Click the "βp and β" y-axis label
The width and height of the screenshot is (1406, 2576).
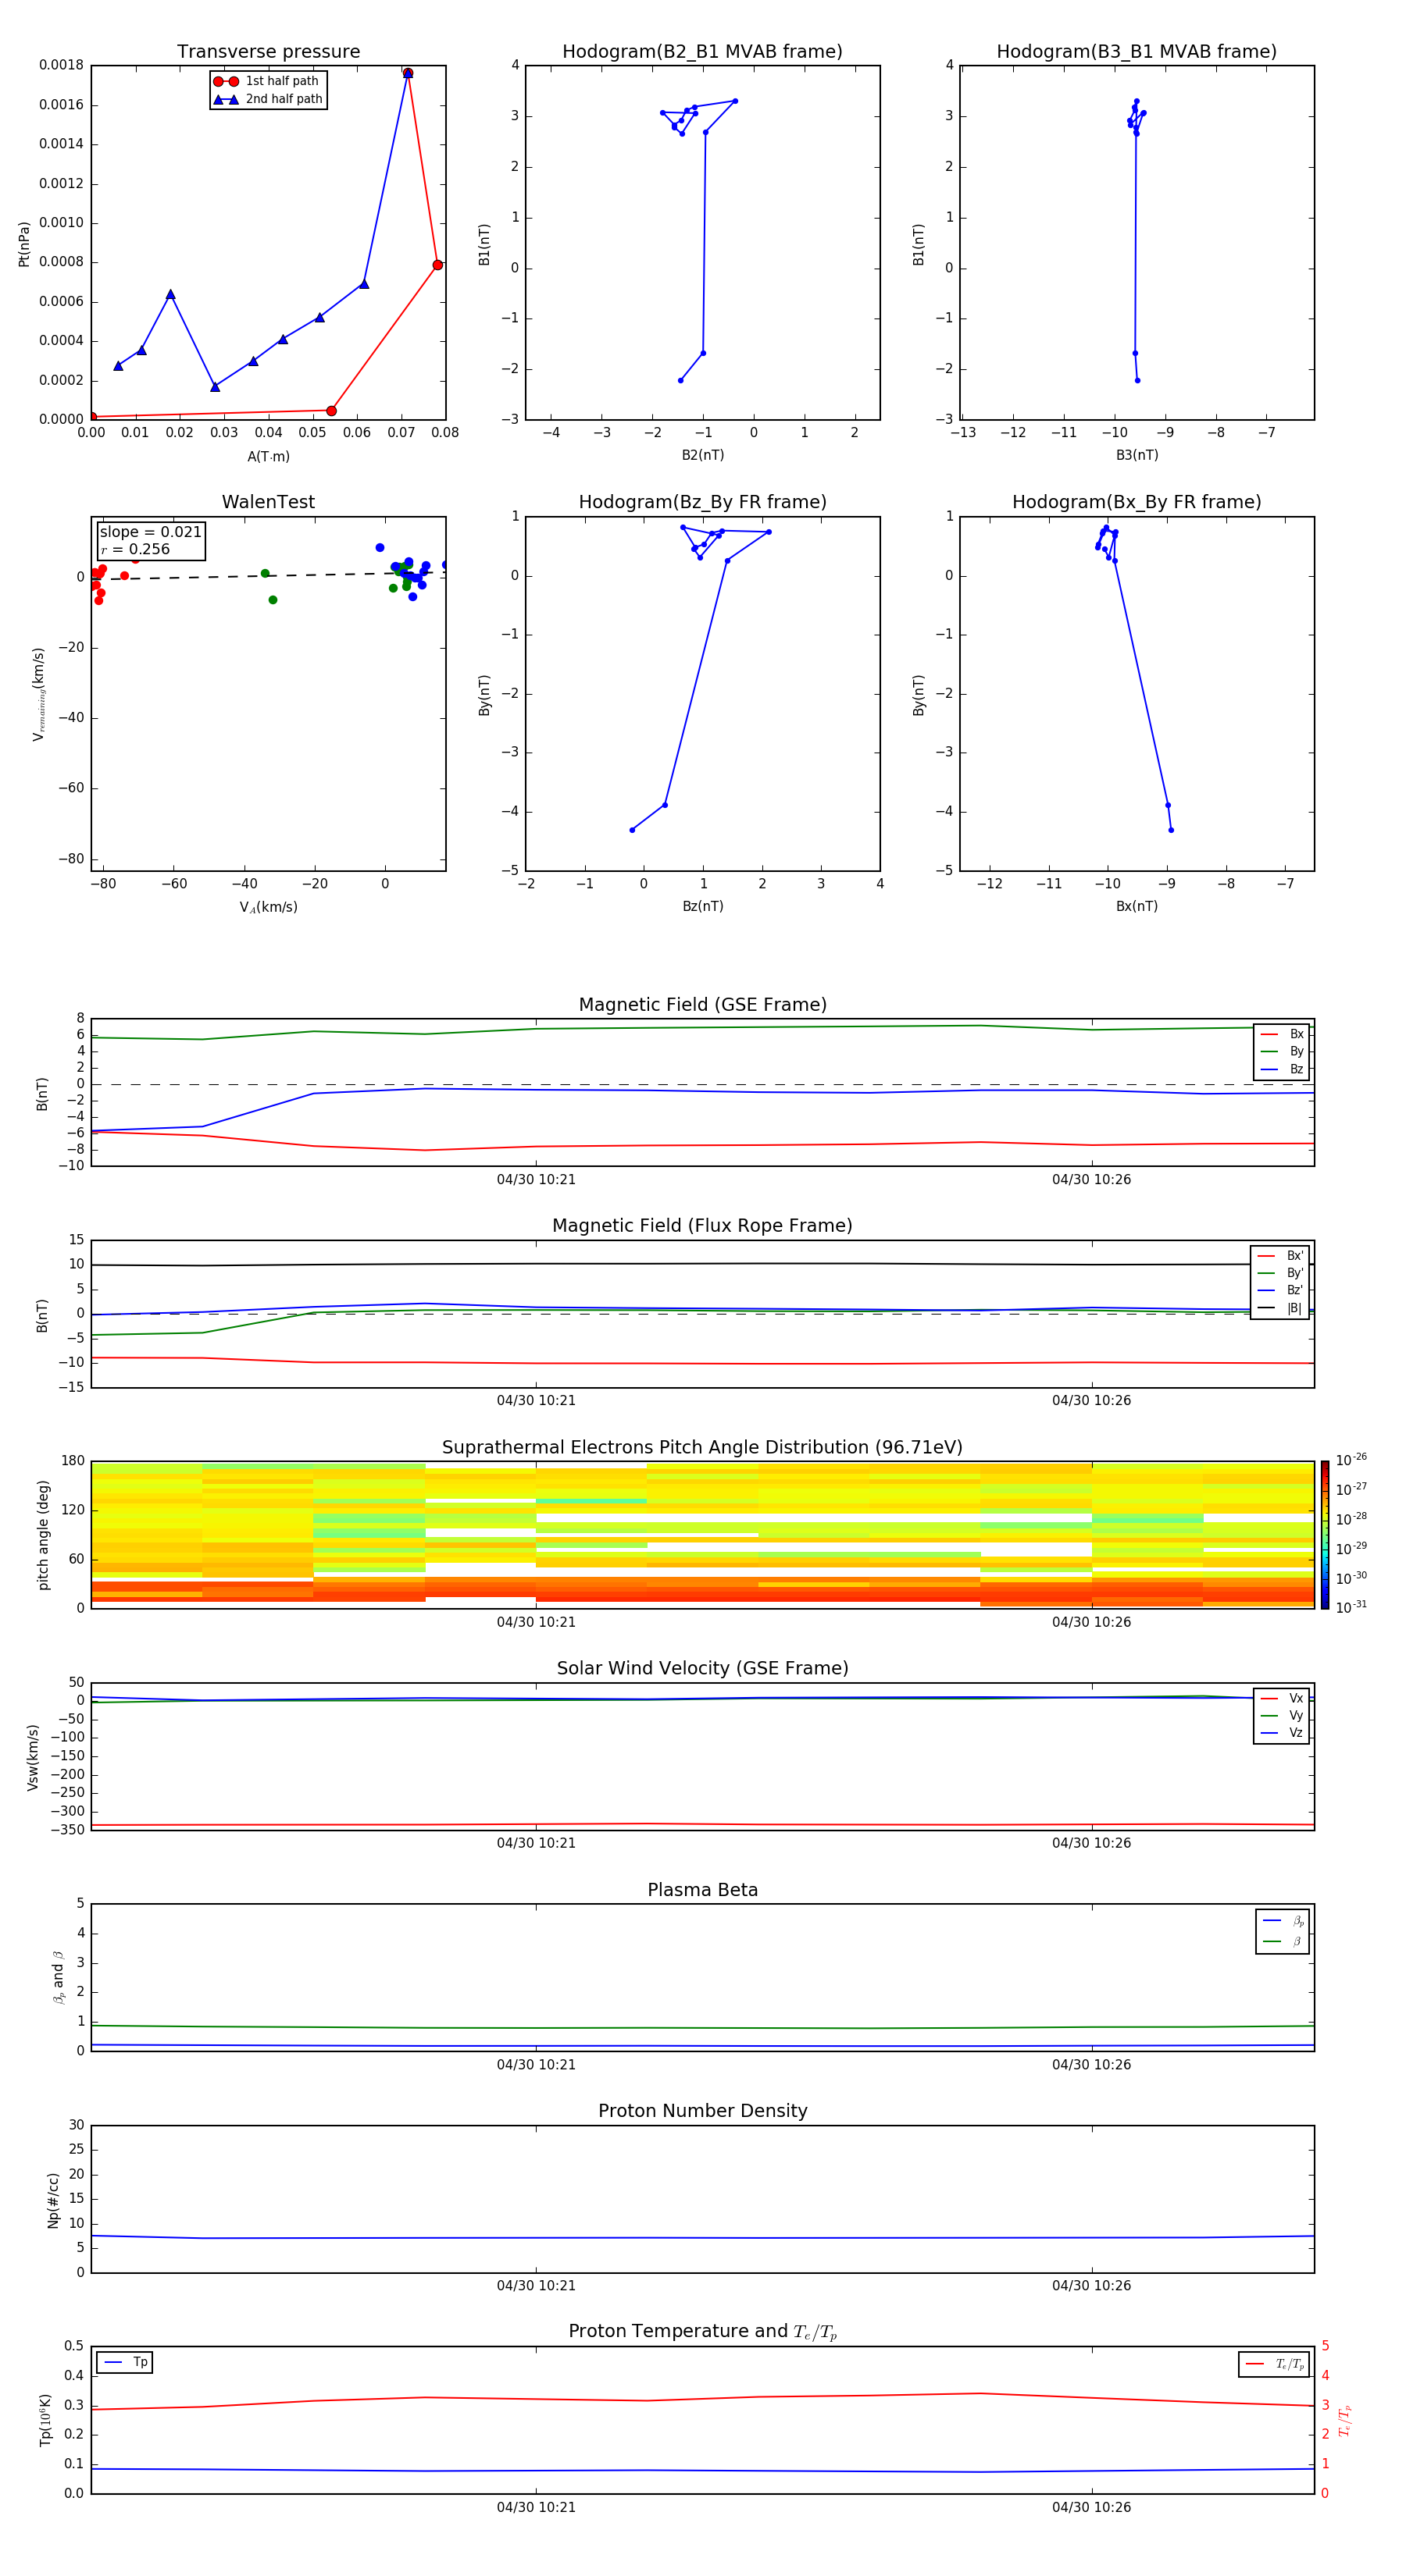(59, 1977)
